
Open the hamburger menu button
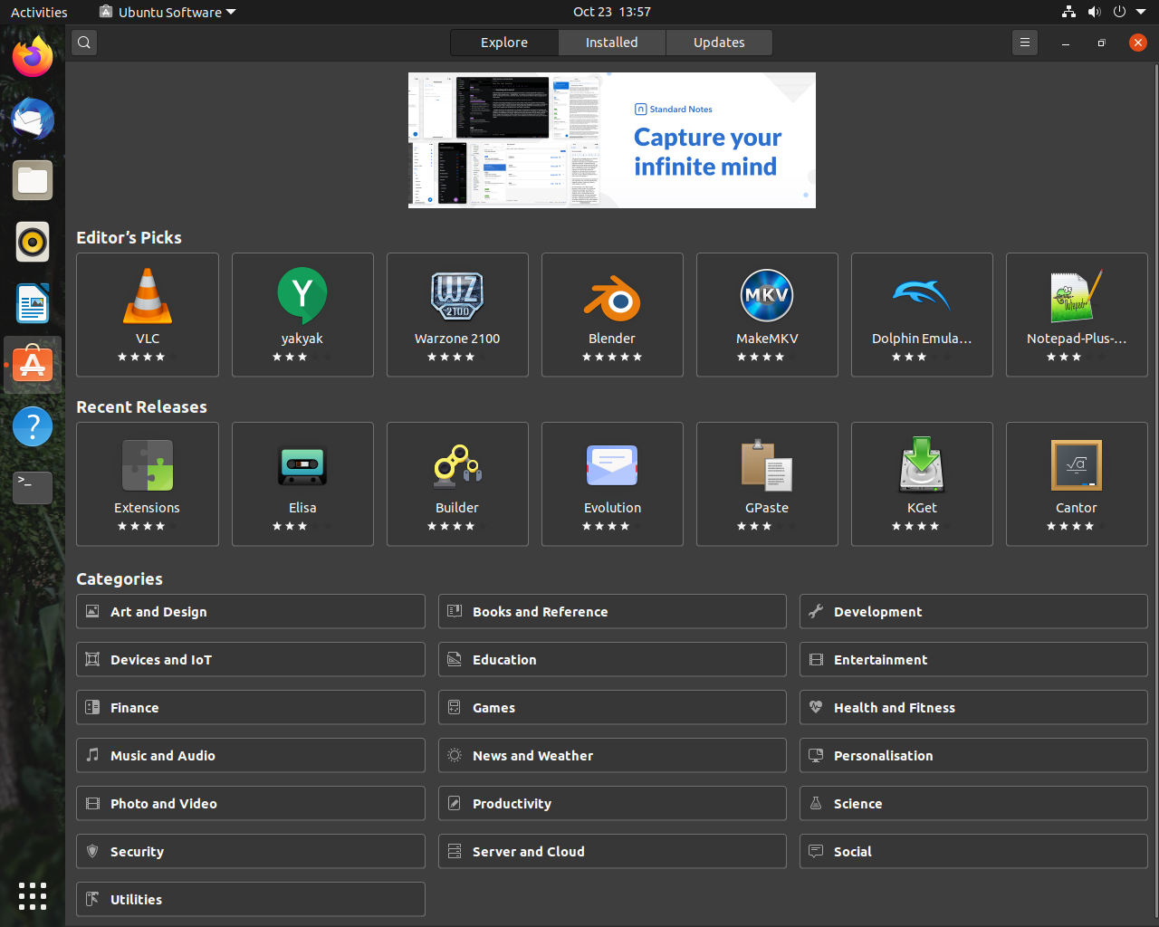[1025, 43]
